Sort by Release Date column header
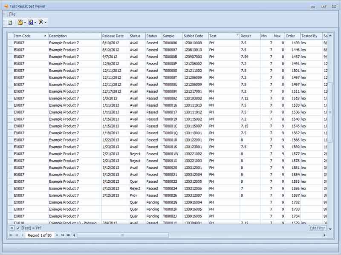Image resolution: width=341 pixels, height=255 pixels. [x=115, y=36]
